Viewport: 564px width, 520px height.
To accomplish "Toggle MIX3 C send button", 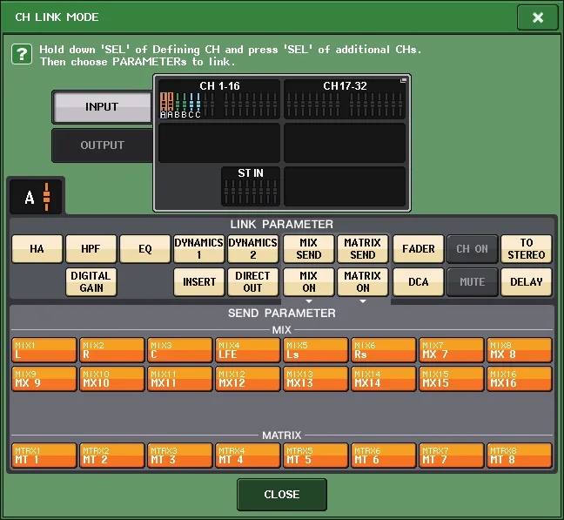I will pos(180,350).
